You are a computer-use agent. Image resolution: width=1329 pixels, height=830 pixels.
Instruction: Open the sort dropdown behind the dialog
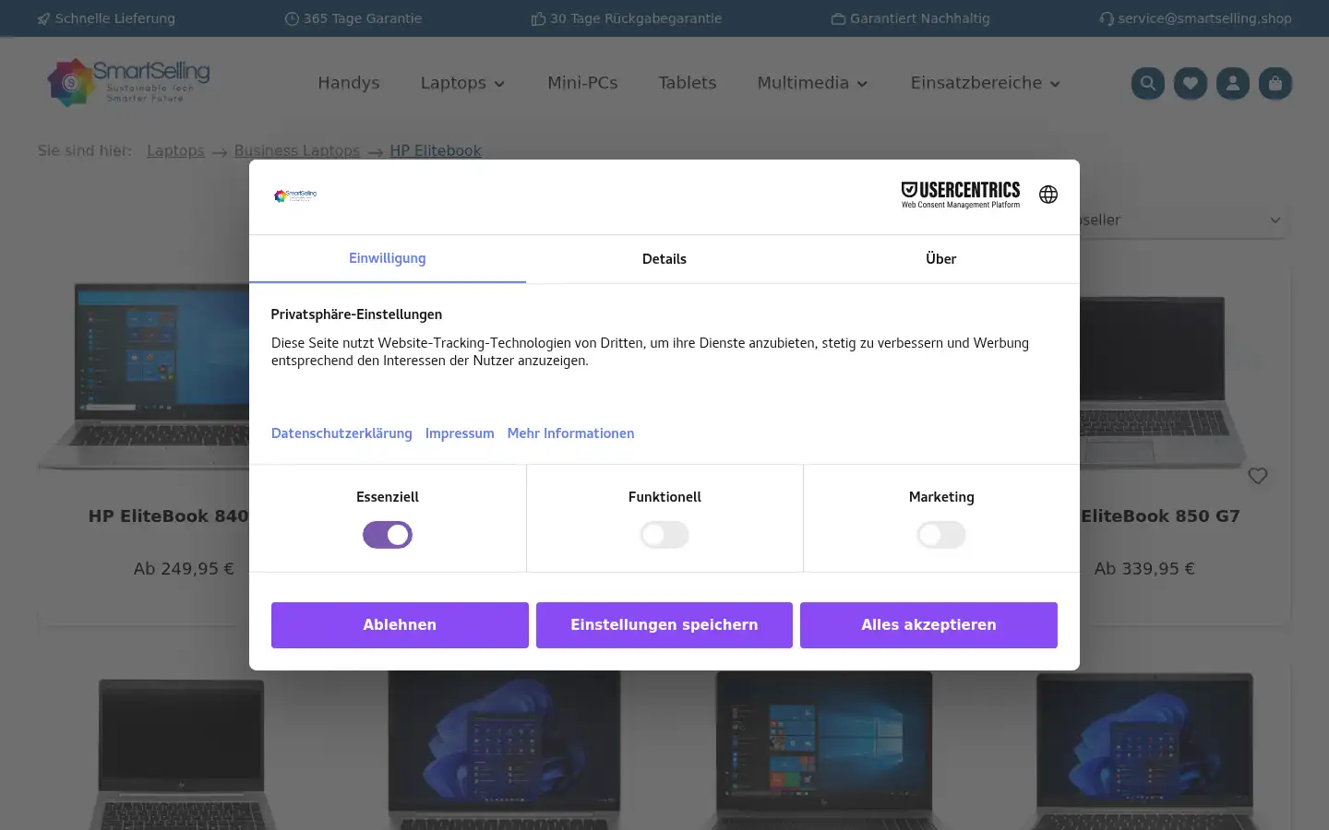[x=1182, y=220]
